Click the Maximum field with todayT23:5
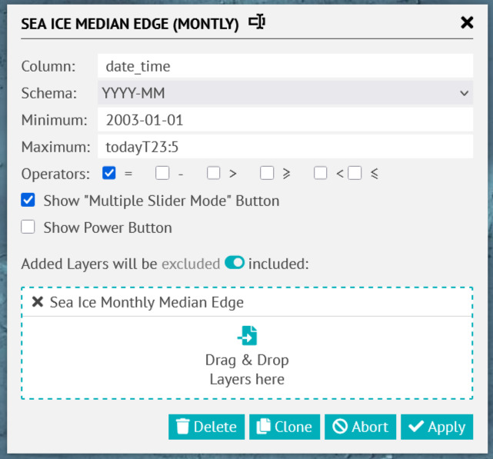Screen dimensions: 493x459 tap(285, 147)
